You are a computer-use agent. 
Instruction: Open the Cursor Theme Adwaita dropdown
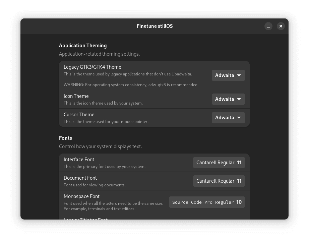coord(228,118)
